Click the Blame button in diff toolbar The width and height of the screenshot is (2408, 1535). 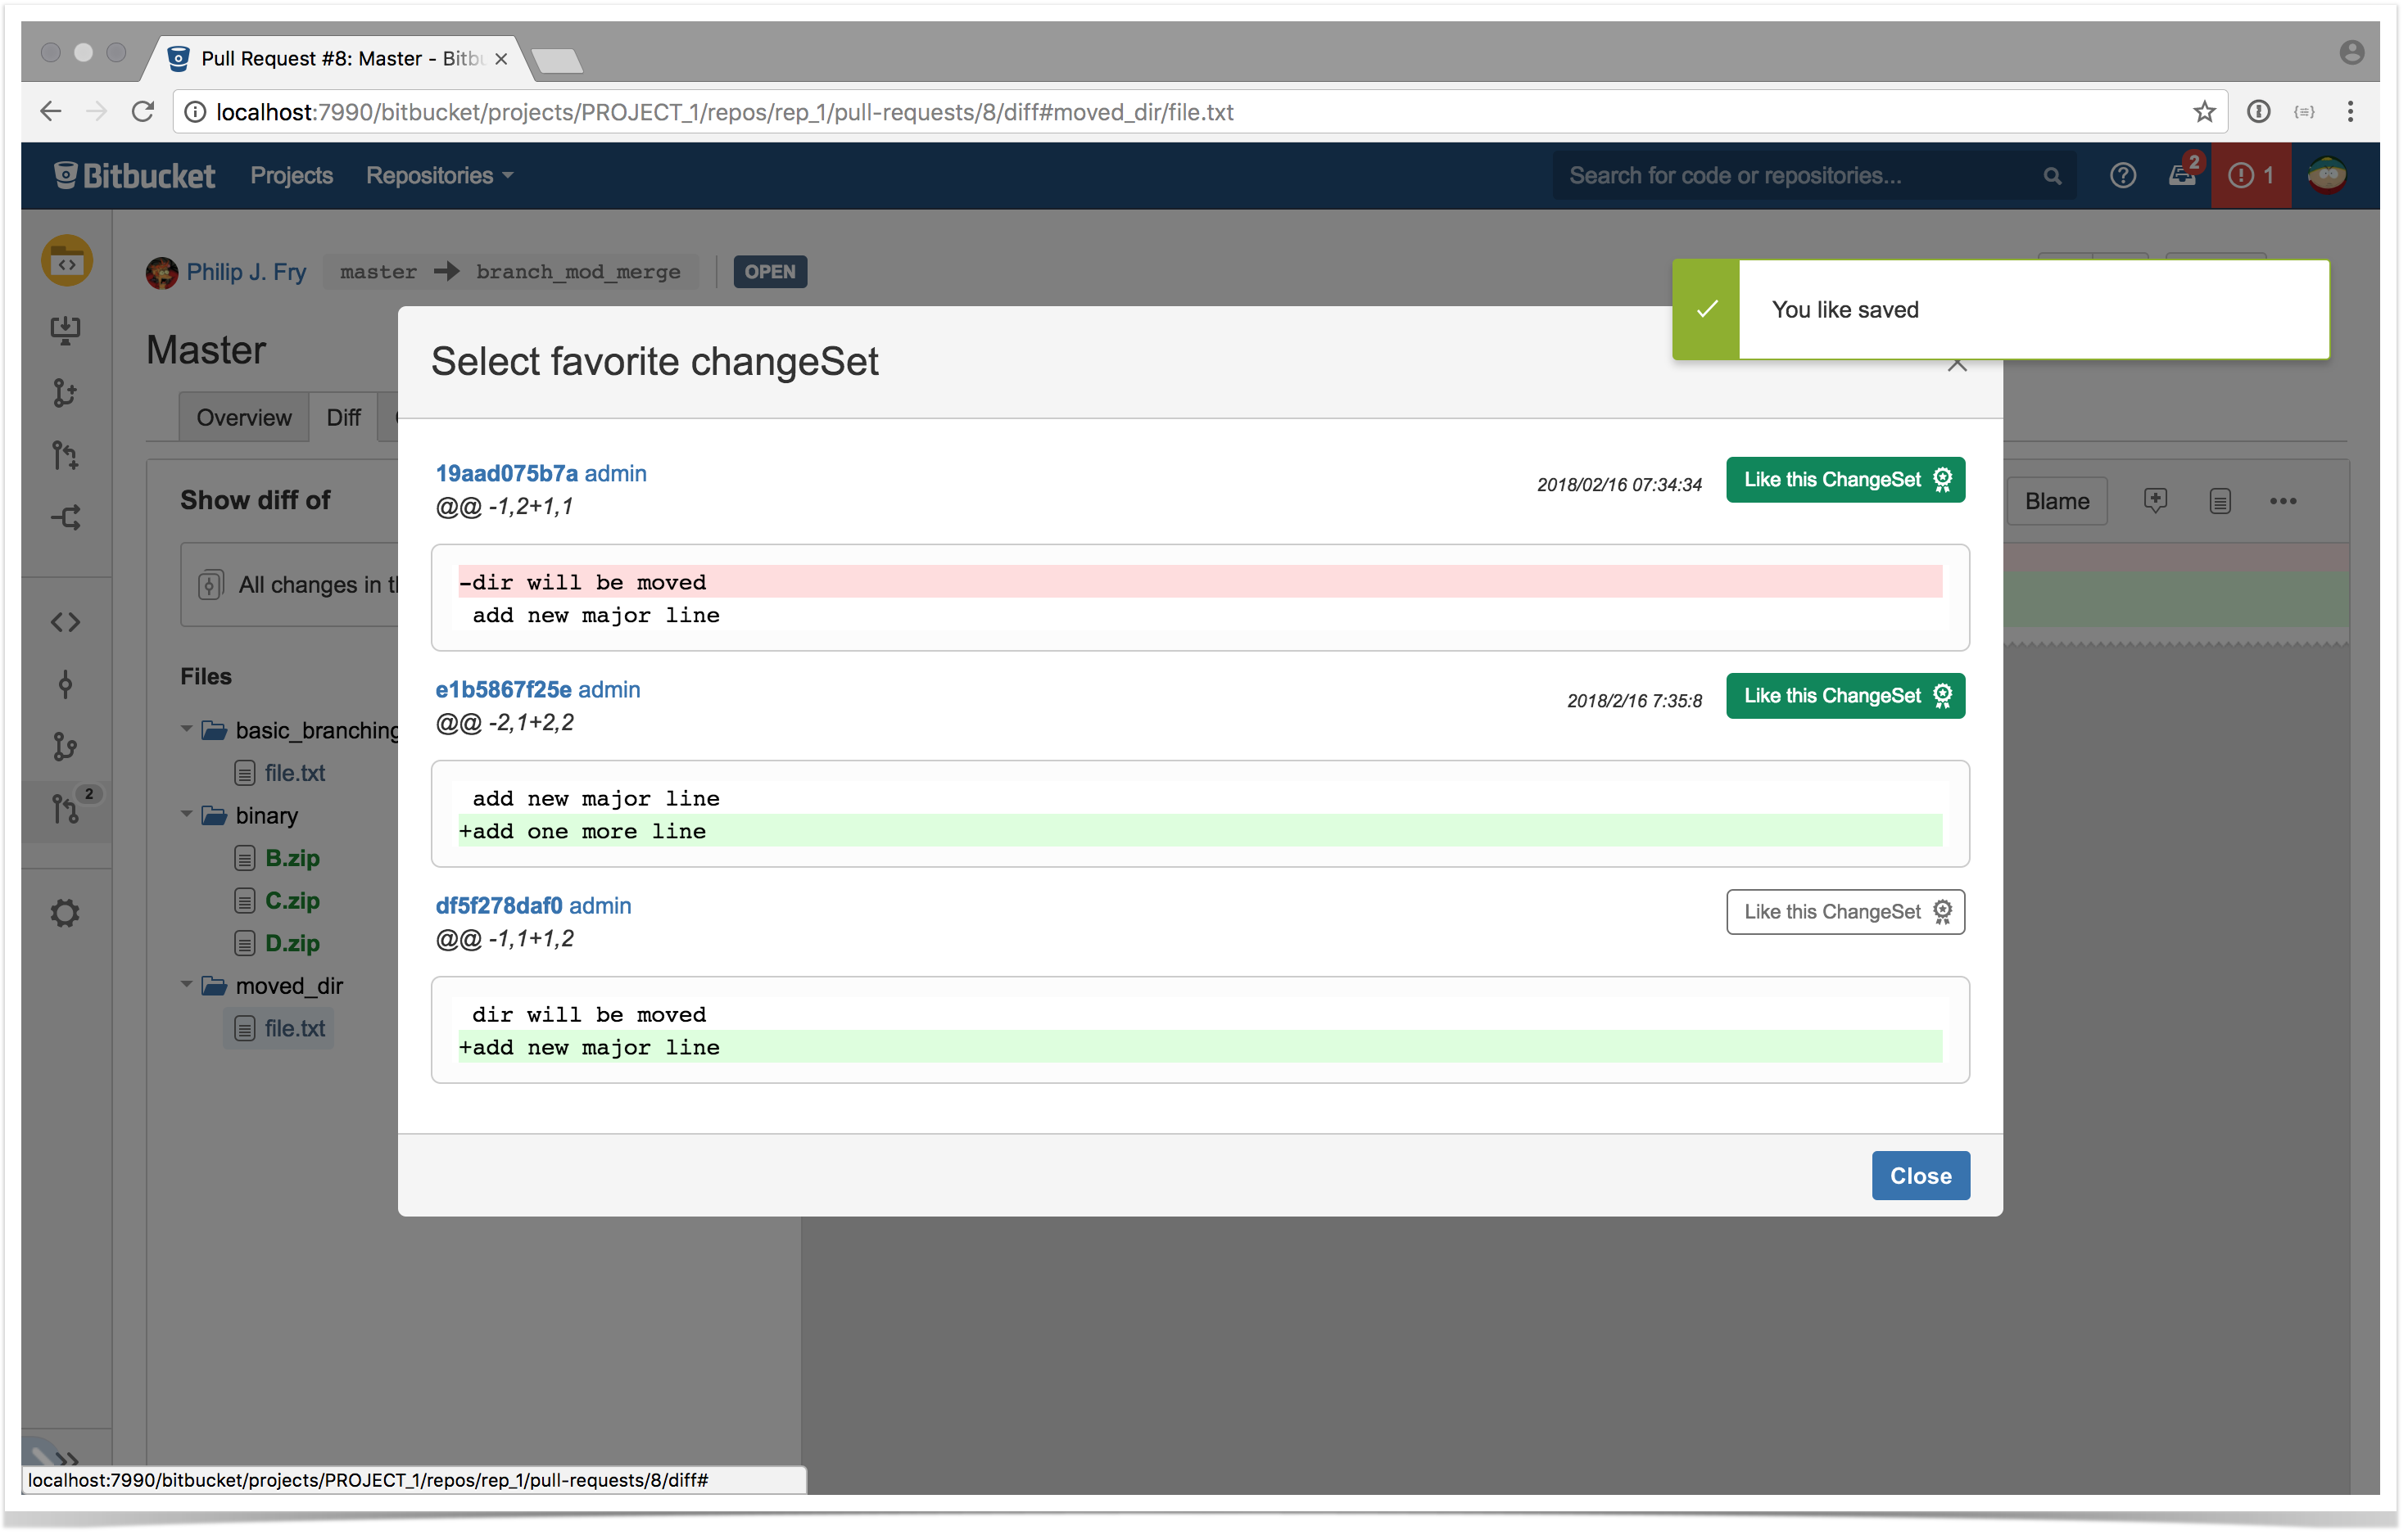[x=2057, y=502]
